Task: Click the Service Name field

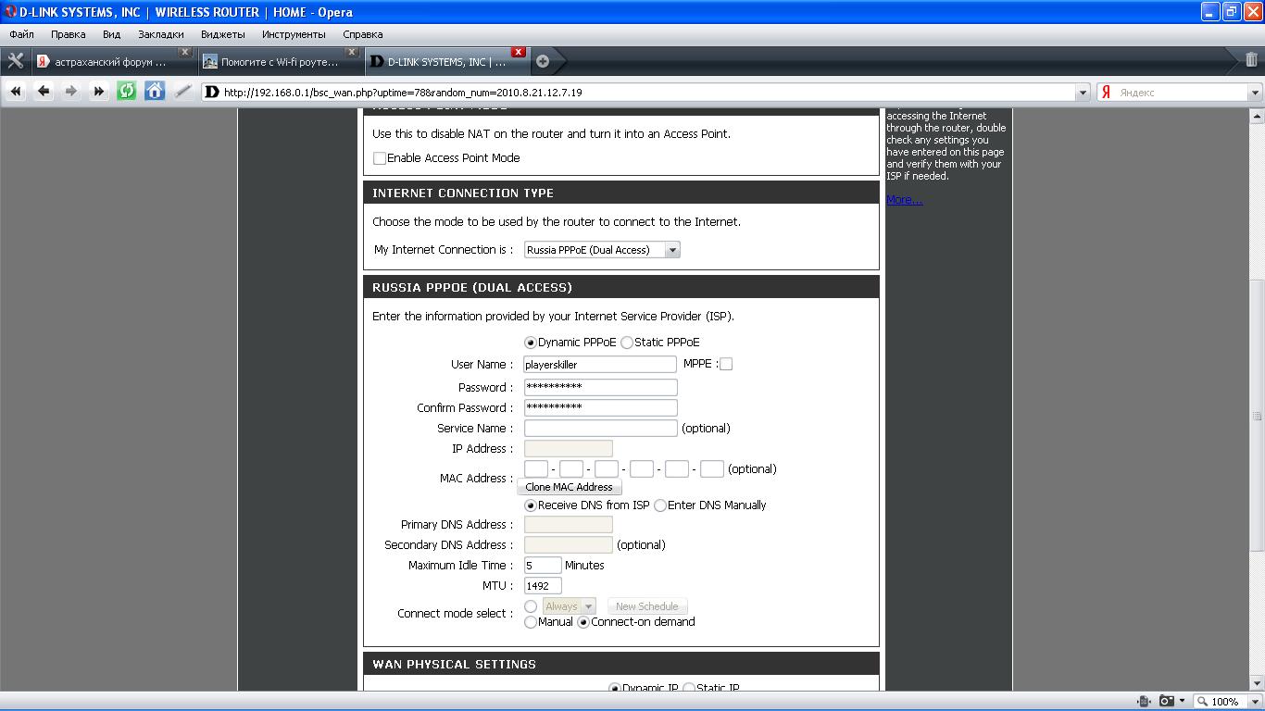Action: point(600,428)
